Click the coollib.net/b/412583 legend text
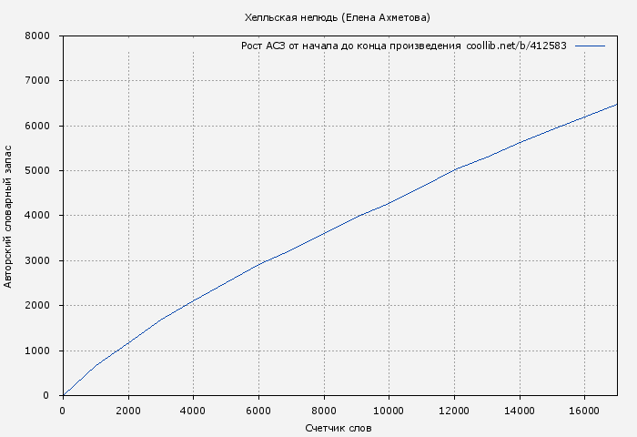The height and width of the screenshot is (437, 637). [516, 46]
